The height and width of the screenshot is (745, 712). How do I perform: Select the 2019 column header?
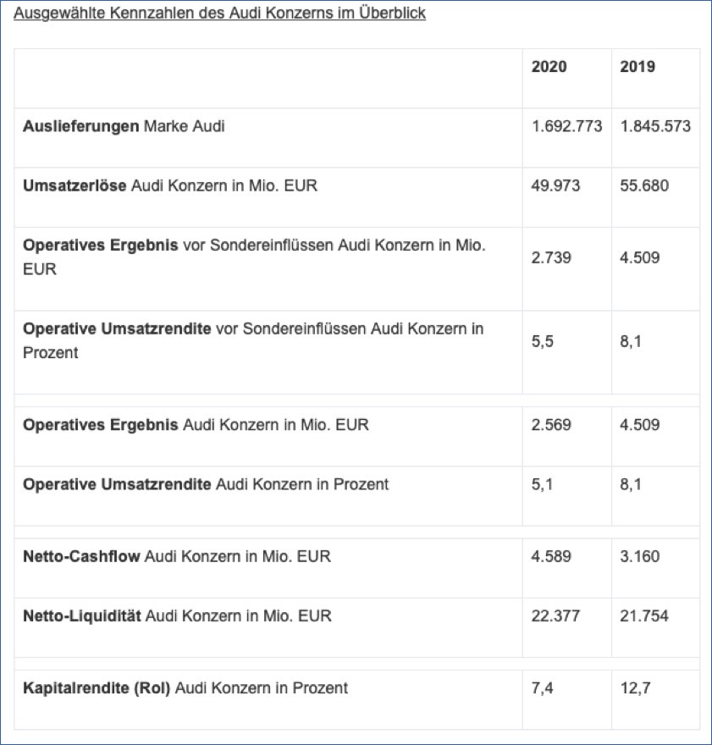coord(637,67)
